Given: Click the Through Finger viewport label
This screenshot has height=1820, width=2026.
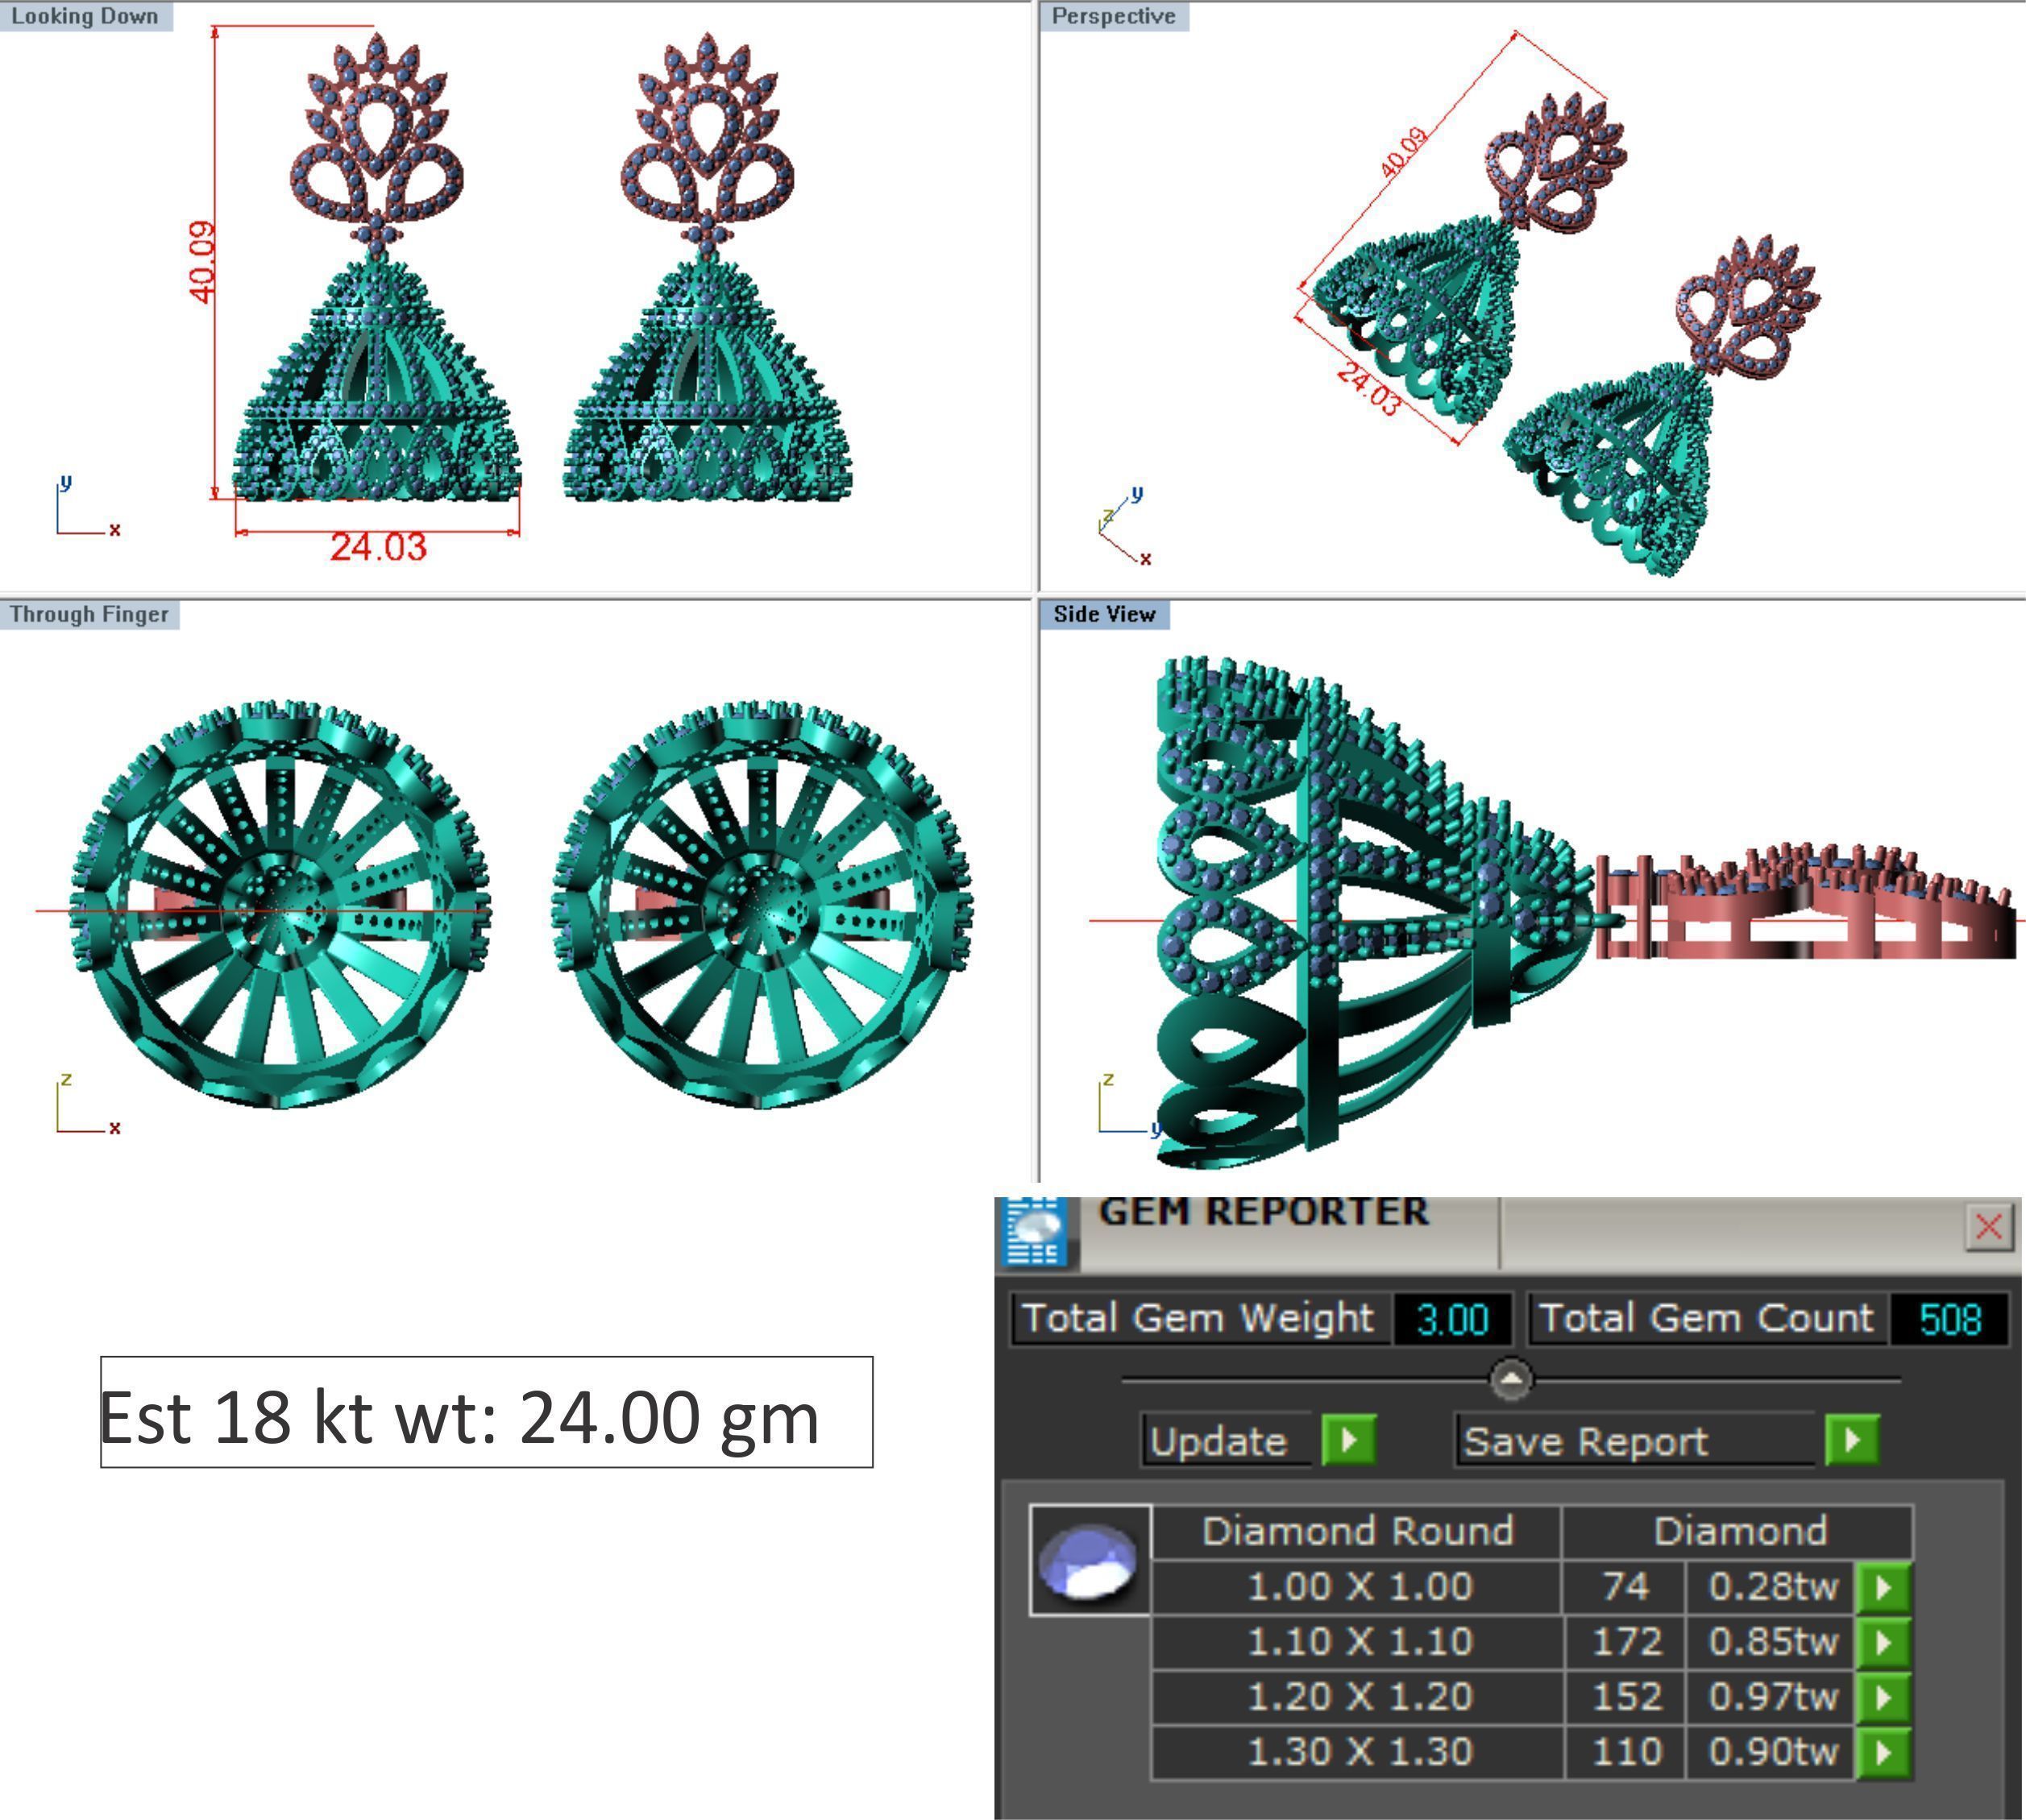Looking at the screenshot, I should click(x=89, y=614).
